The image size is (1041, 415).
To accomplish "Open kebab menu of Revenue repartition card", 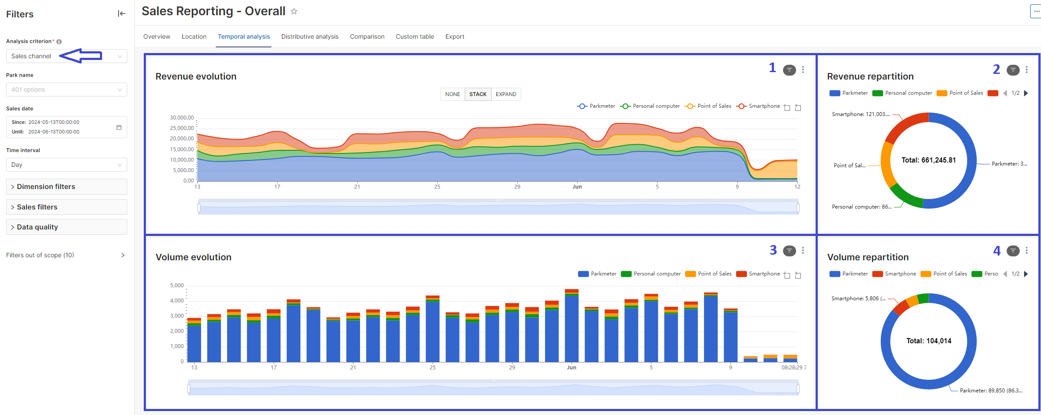I will click(x=1027, y=70).
